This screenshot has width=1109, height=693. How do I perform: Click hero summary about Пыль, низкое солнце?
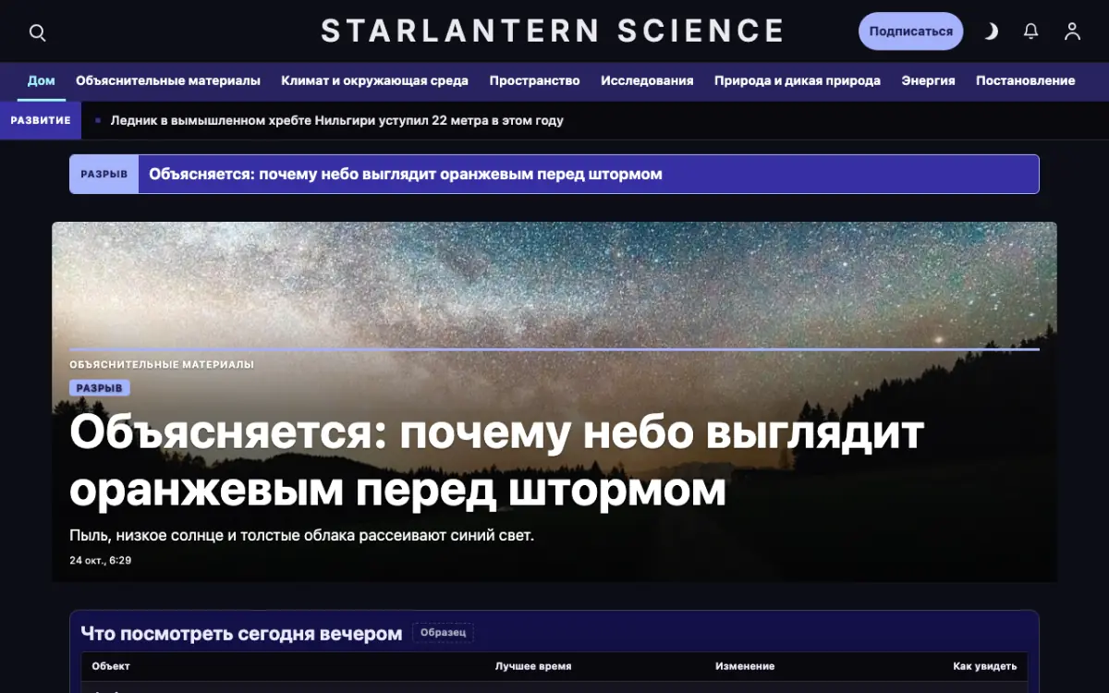pyautogui.click(x=302, y=536)
